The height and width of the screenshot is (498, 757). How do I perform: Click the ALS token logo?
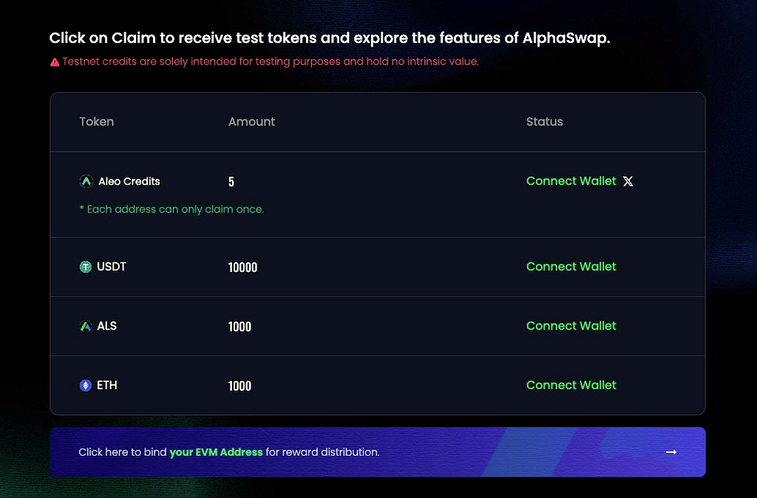pos(86,326)
